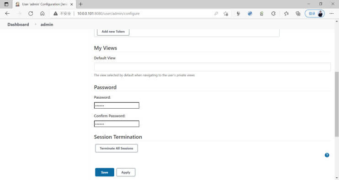
Task: Click the blue circular extension icon
Action: pos(250,13)
